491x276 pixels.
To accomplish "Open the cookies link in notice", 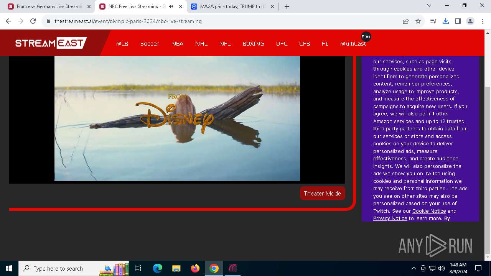I will pos(403,69).
